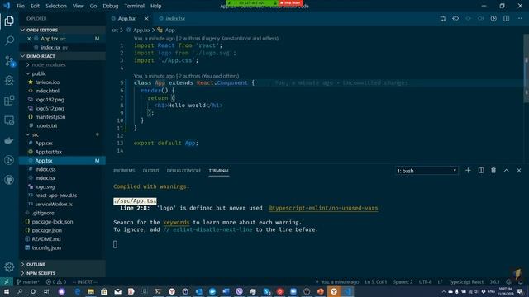Screen dimensions: 529x297
Task: Click the editor vertical scrollbar
Action: 526,69
